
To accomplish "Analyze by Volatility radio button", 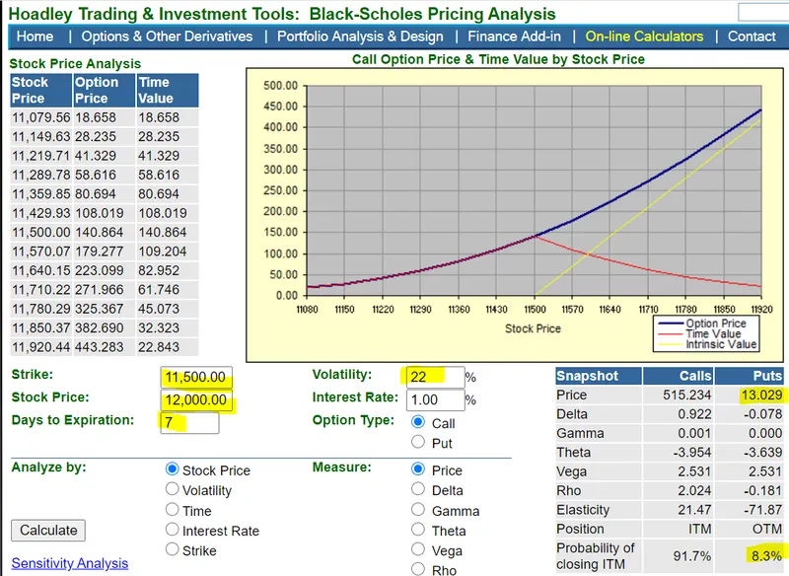I will [x=172, y=489].
